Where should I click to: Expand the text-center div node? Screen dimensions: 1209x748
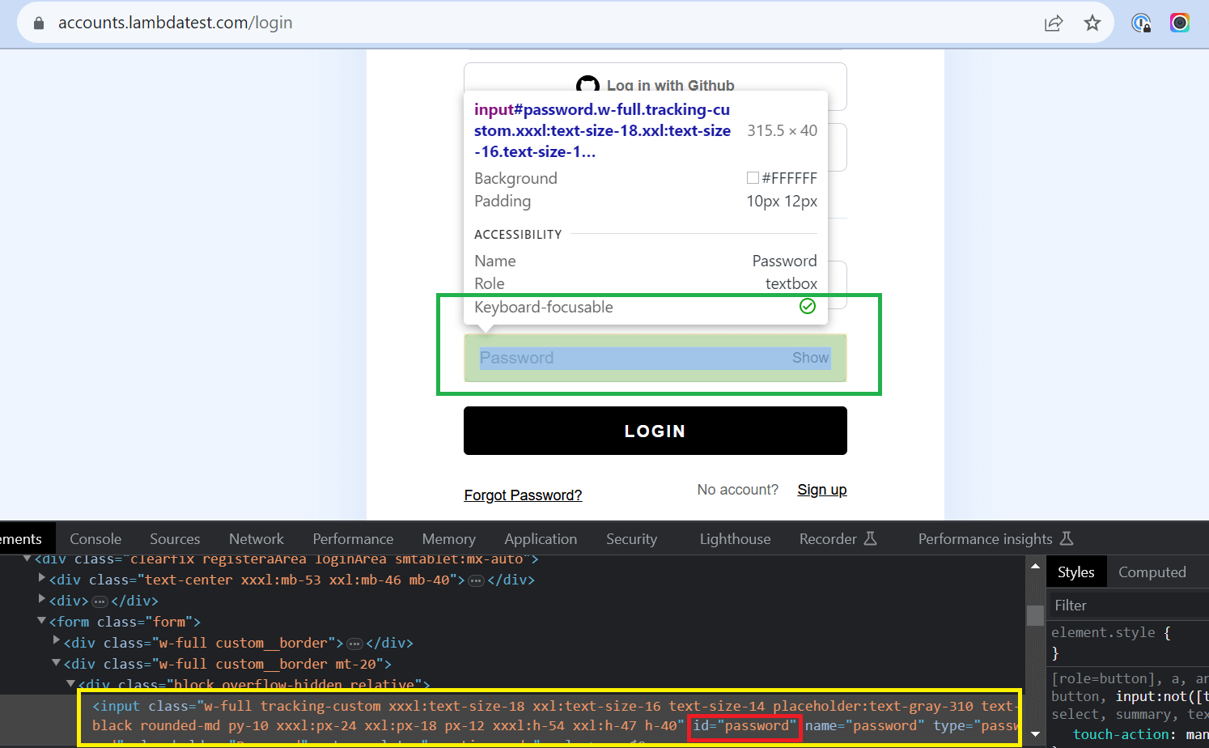[x=42, y=579]
